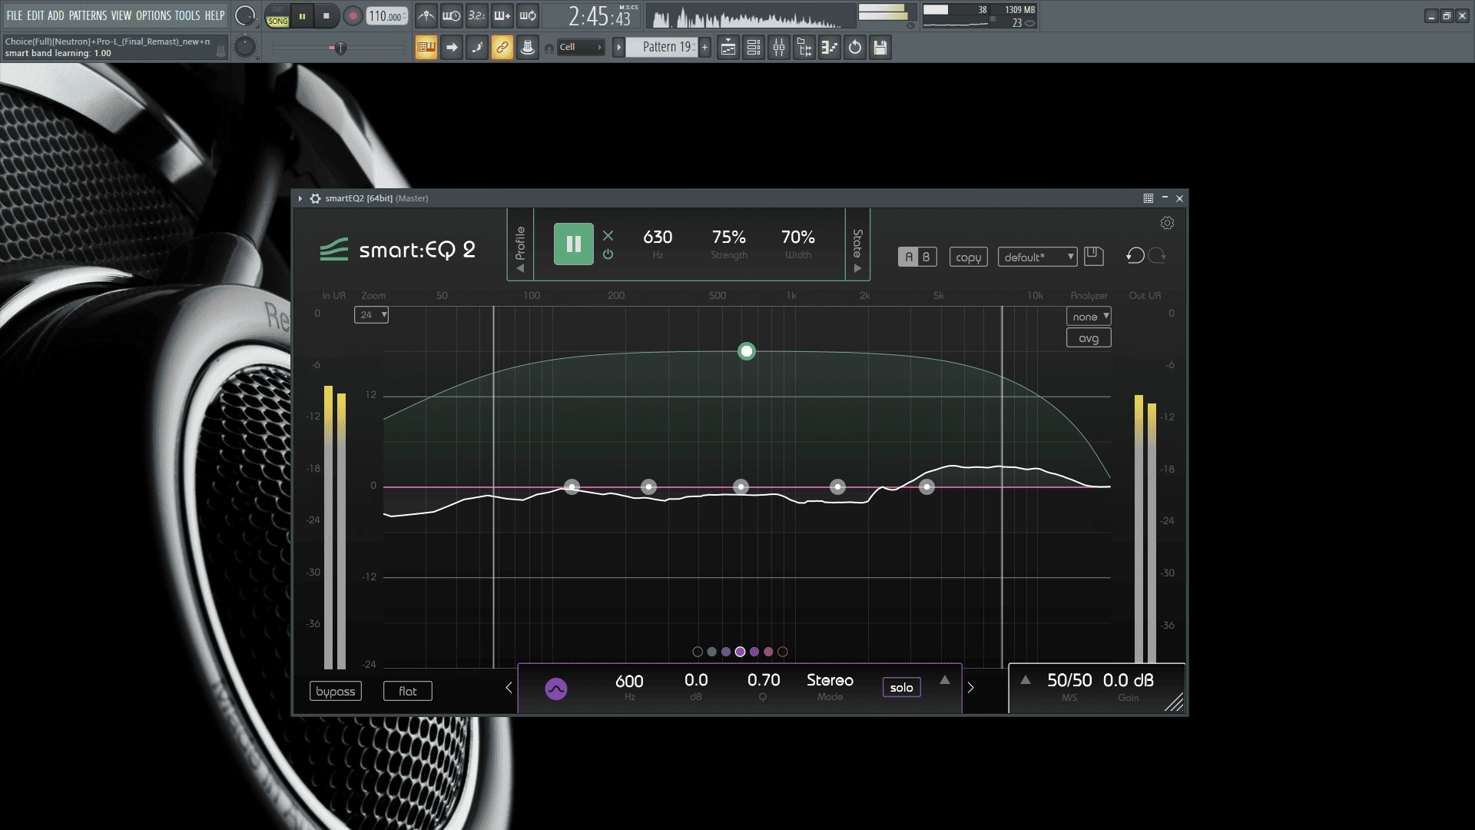Screen dimensions: 1475x830
Task: Toggle the countdown before recording icon
Action: tap(477, 15)
